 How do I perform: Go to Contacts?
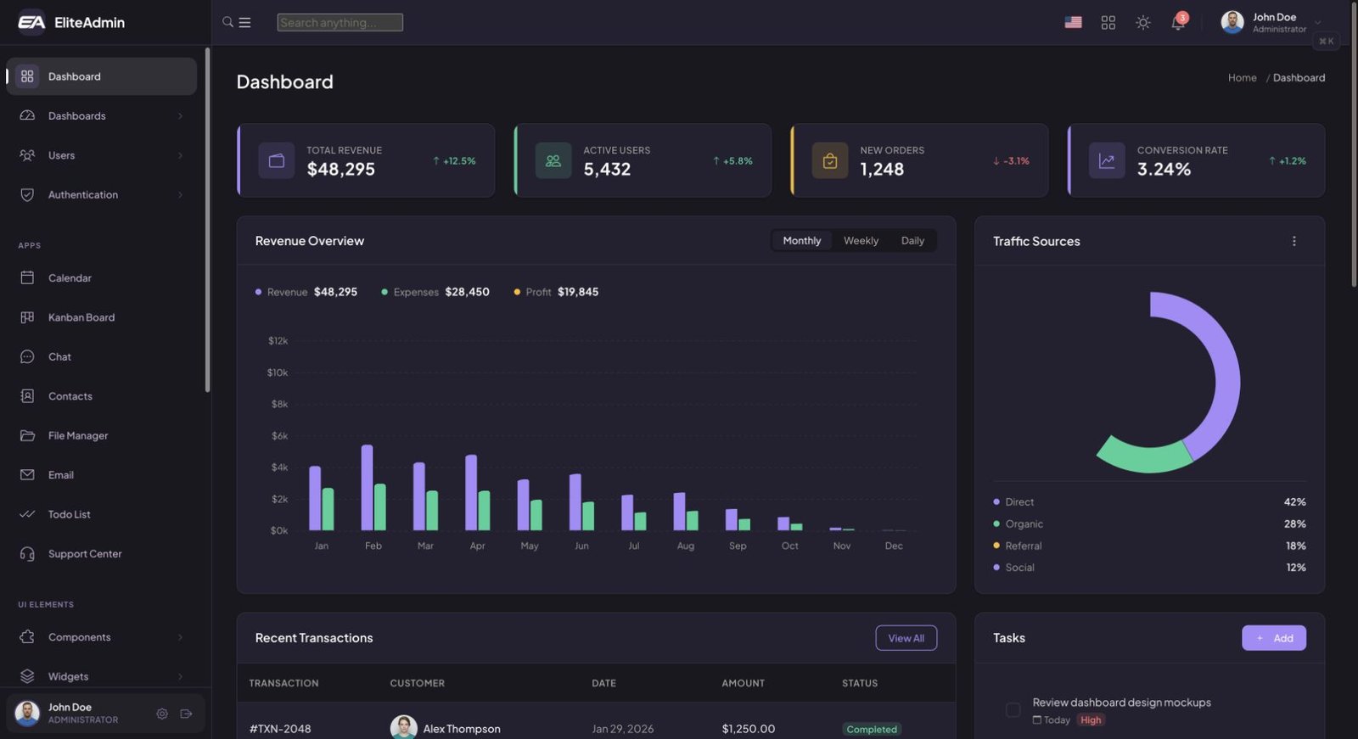coord(102,396)
